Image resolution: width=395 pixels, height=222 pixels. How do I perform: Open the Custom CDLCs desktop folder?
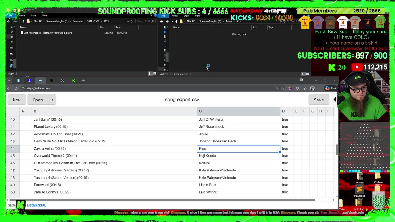pyautogui.click(x=378, y=179)
